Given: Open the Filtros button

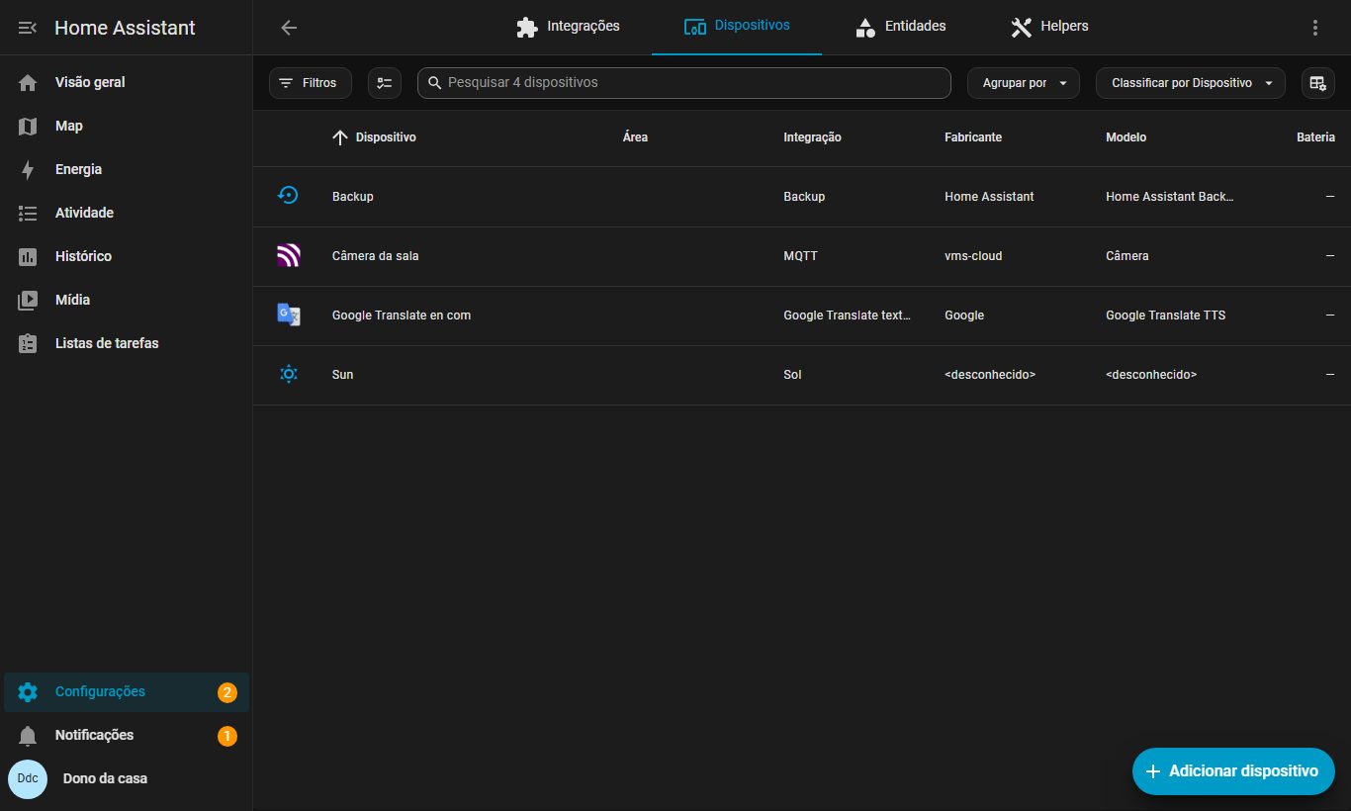Looking at the screenshot, I should [x=311, y=83].
